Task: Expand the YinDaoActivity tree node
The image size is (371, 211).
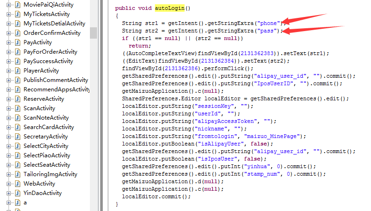Action: click(8, 194)
